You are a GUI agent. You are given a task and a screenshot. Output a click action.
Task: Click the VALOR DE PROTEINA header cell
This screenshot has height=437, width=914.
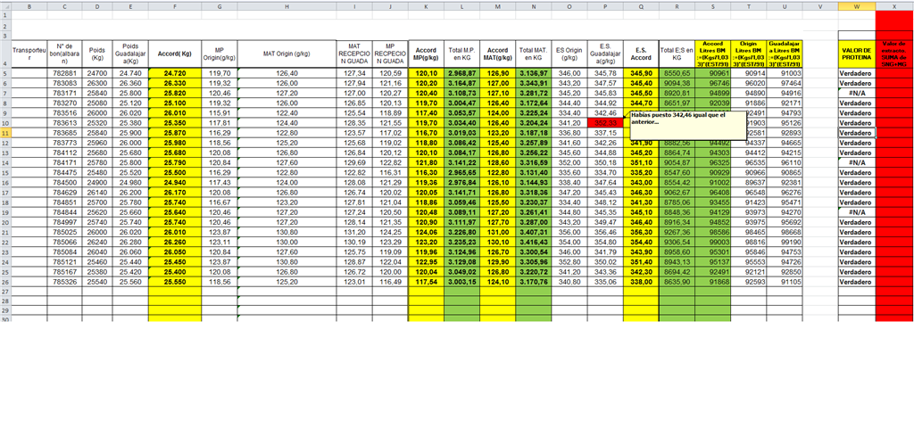coord(857,54)
